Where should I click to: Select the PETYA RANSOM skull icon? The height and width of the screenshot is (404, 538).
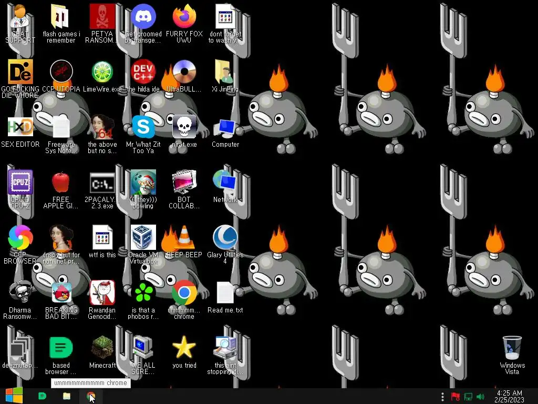click(x=102, y=16)
